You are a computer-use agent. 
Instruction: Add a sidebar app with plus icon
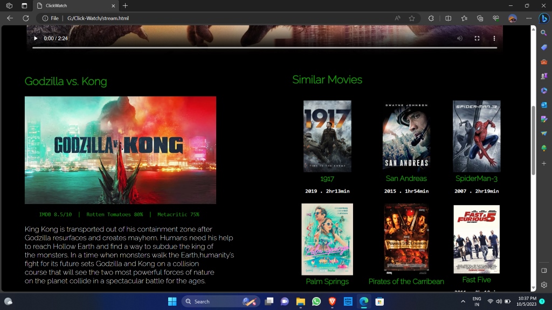click(544, 164)
